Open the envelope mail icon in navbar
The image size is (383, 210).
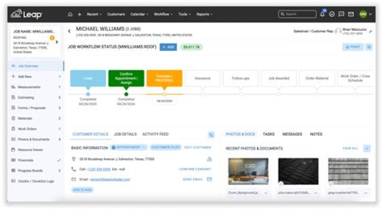tap(351, 14)
